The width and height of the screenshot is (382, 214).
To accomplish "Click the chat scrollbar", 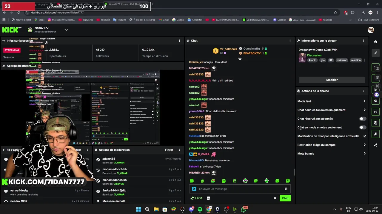I will coord(294,172).
